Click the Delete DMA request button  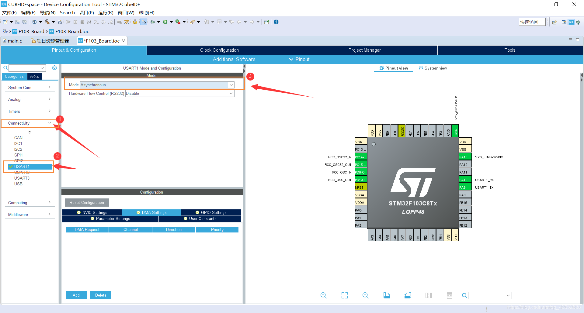click(101, 295)
